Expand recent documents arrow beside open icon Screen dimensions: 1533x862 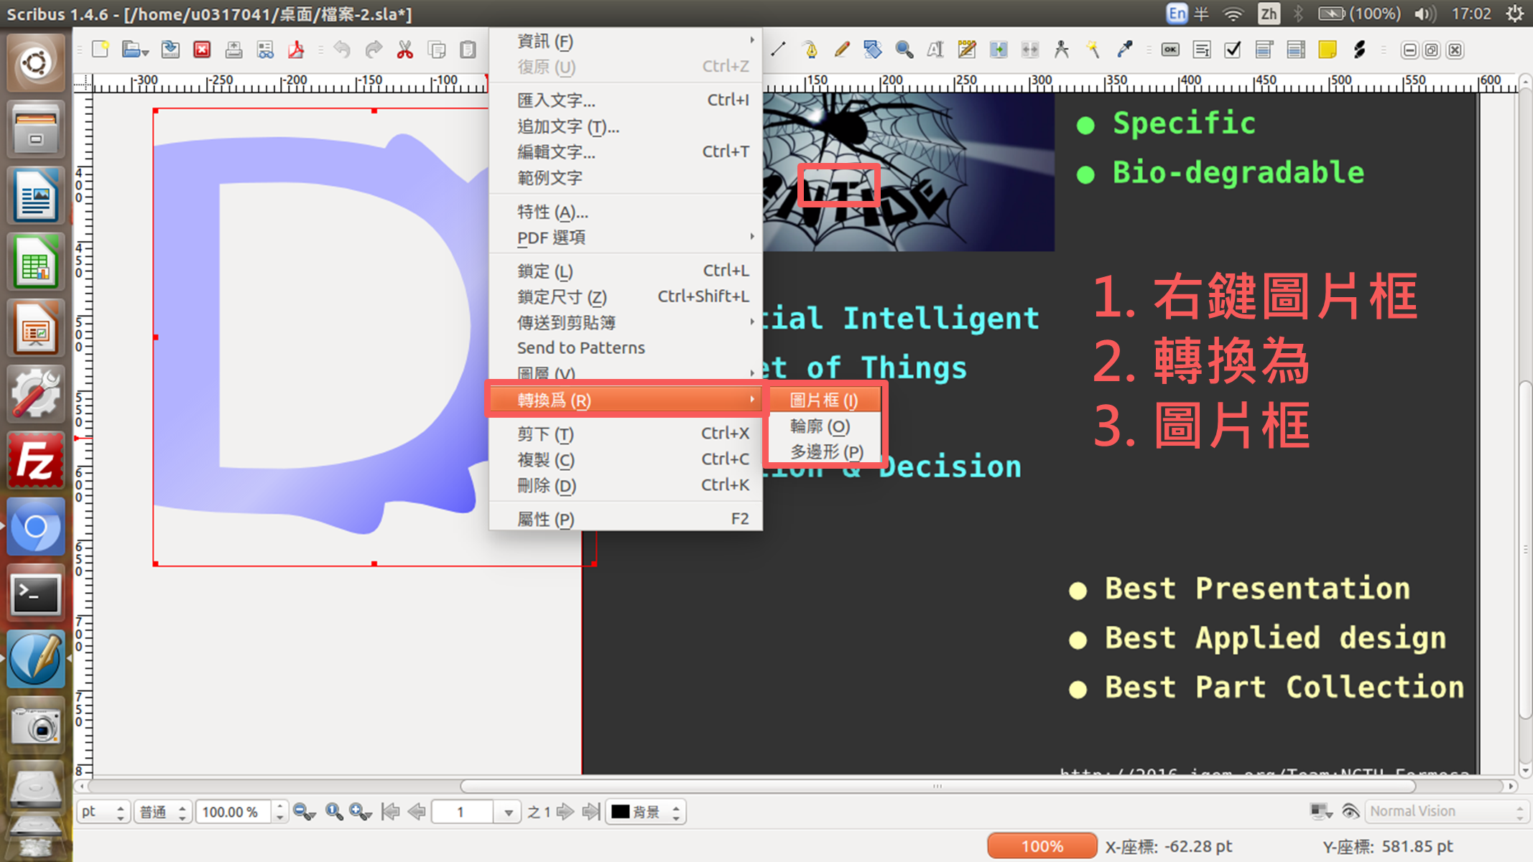146,52
